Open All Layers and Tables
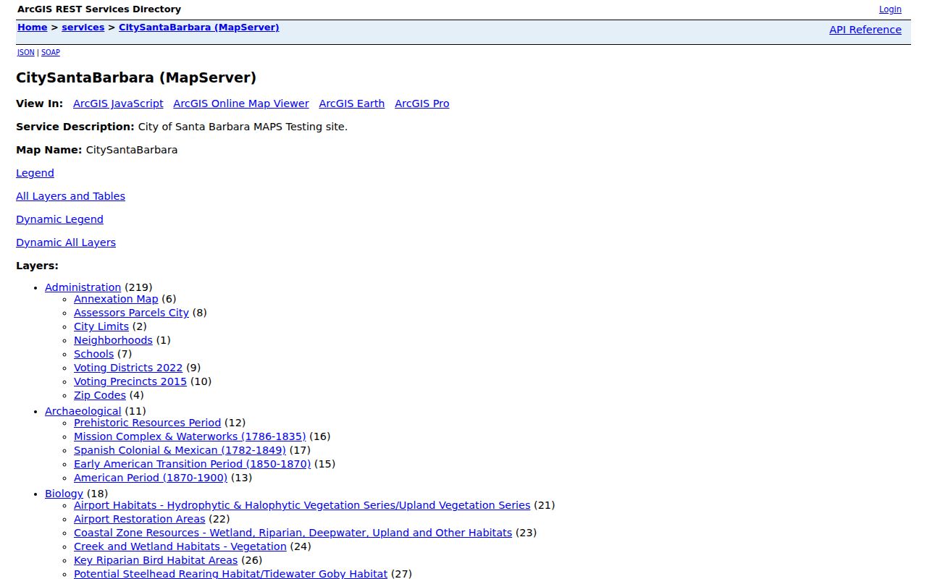The width and height of the screenshot is (927, 579). click(x=70, y=196)
